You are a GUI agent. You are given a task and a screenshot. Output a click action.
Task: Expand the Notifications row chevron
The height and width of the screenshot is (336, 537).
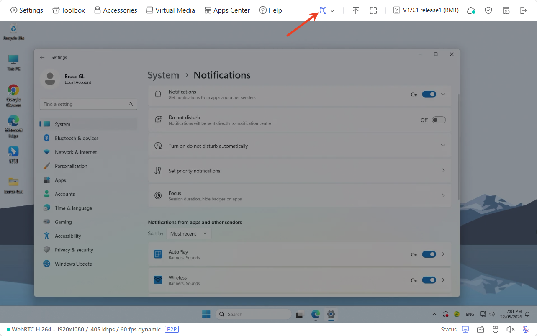click(x=443, y=94)
